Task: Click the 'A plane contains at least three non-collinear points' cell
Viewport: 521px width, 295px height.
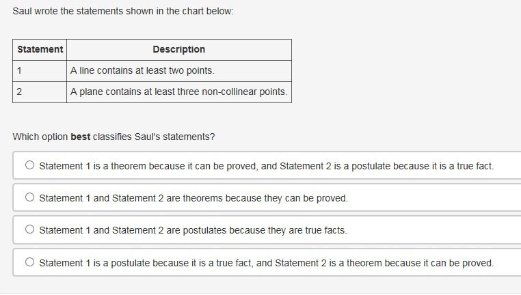Action: 179,92
